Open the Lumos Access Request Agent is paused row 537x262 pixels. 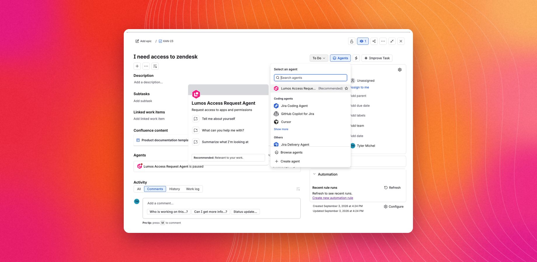217,167
